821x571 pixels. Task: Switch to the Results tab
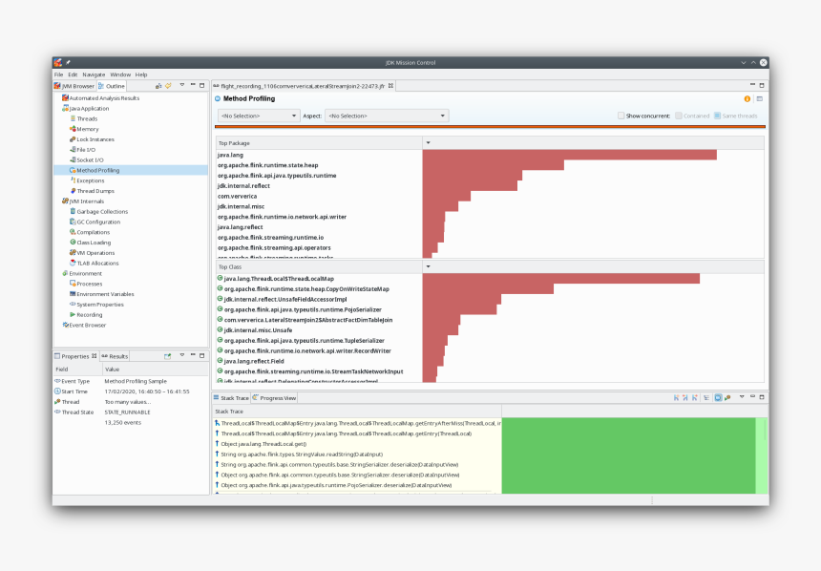[x=116, y=356]
